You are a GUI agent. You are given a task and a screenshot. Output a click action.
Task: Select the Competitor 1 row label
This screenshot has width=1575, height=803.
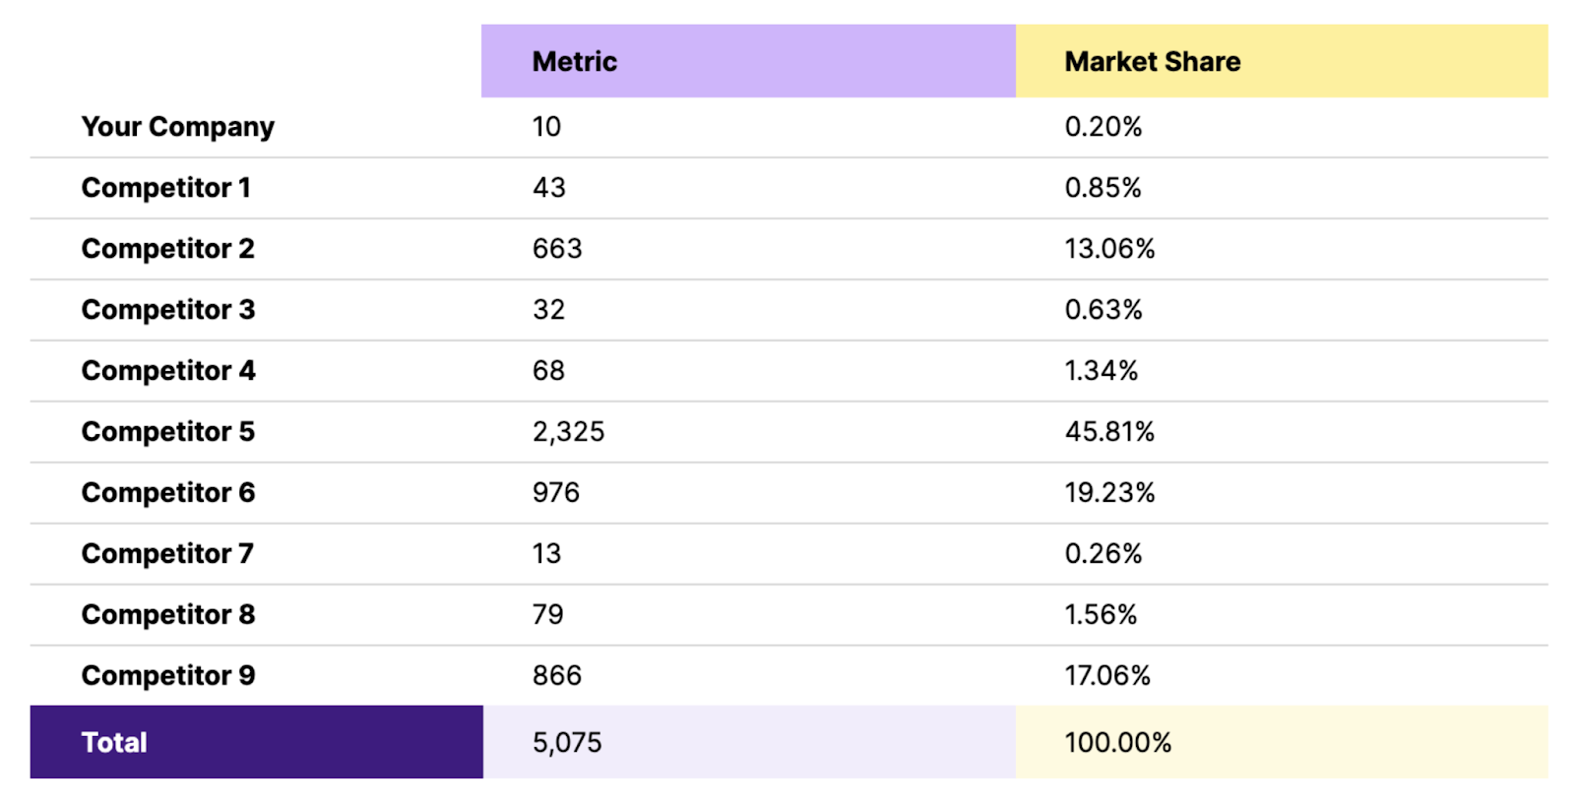166,188
